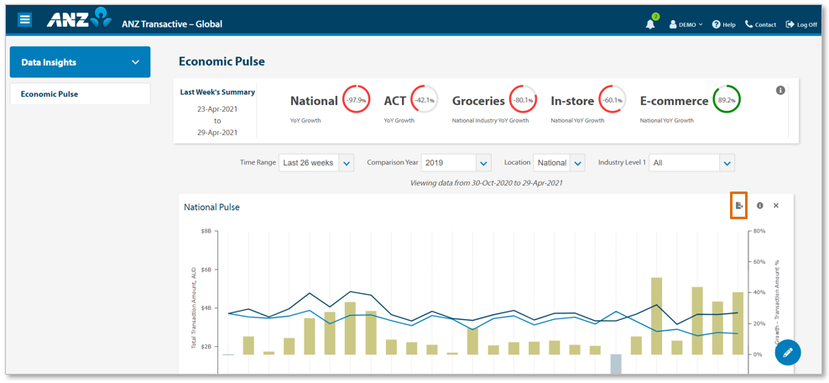
Task: Open the Help page
Action: coord(723,24)
